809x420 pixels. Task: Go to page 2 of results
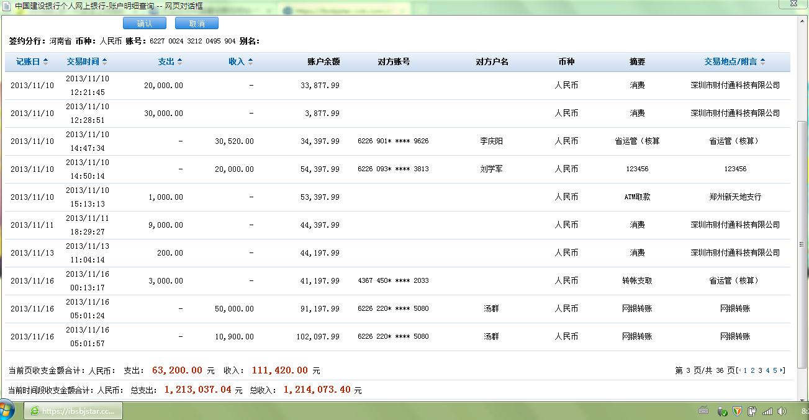tap(753, 370)
